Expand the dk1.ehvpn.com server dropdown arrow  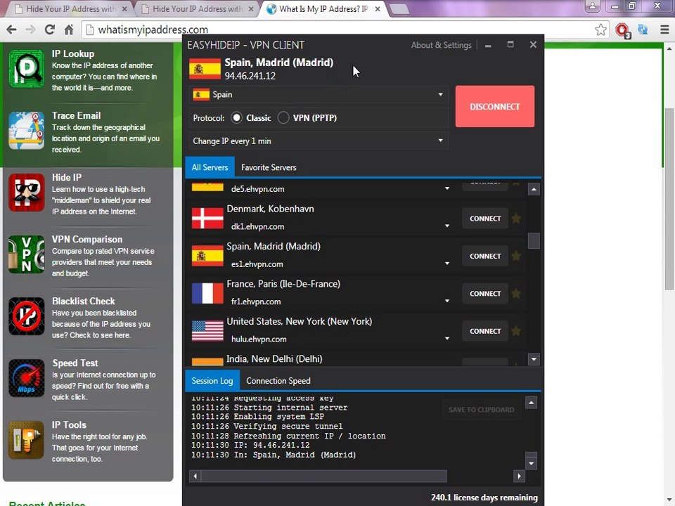pyautogui.click(x=447, y=226)
